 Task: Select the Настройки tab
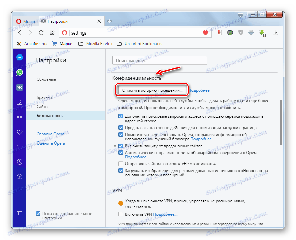click(x=72, y=21)
